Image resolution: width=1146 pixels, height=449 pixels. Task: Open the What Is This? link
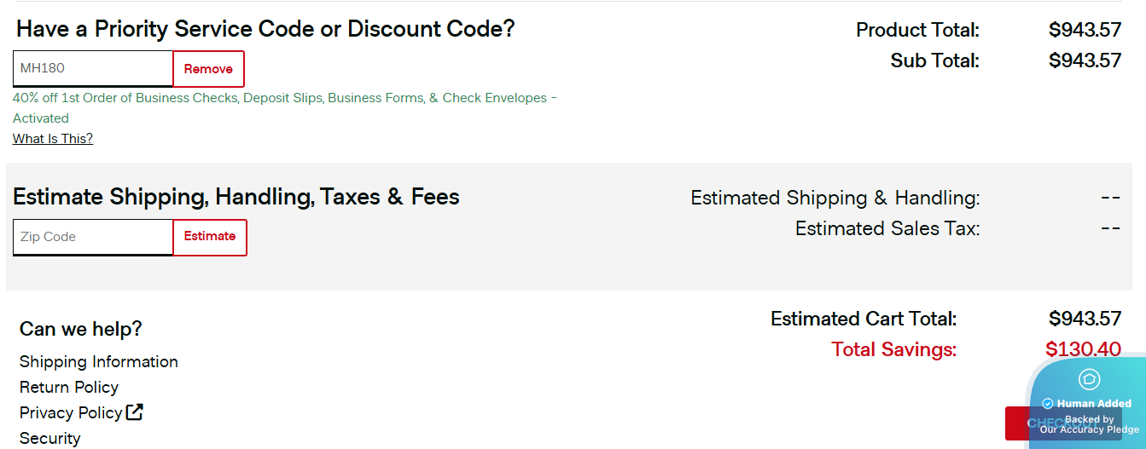click(x=53, y=139)
